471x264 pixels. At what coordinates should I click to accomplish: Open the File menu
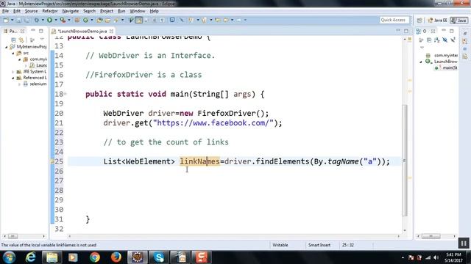pos(5,11)
